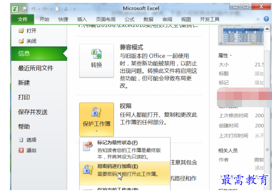272x193 pixels.
Task: Switch to the 插入 ribbon tab
Action: (82, 19)
